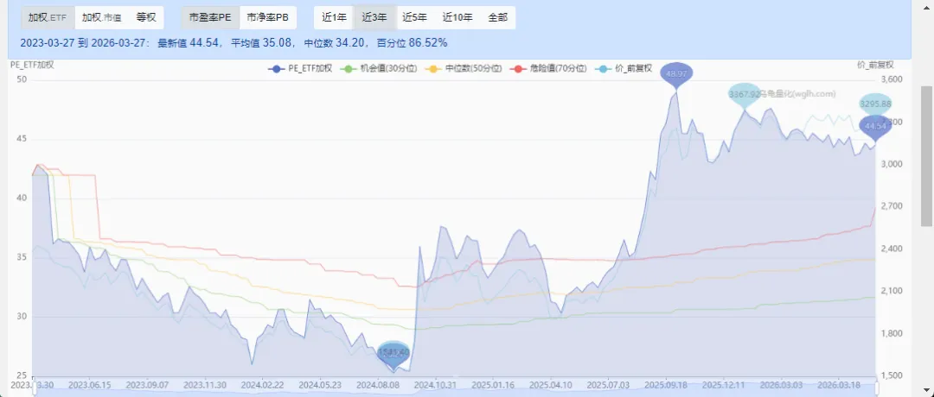Switch to 加权.市值 weighting
This screenshot has width=934, height=397.
pyautogui.click(x=102, y=18)
